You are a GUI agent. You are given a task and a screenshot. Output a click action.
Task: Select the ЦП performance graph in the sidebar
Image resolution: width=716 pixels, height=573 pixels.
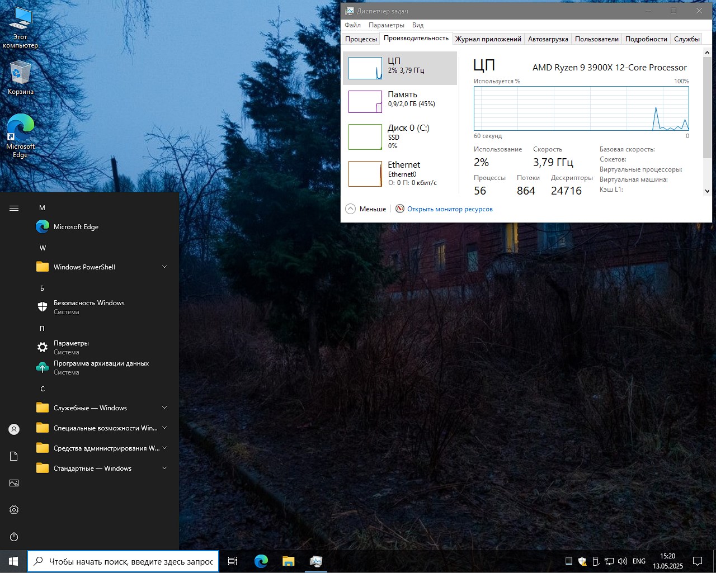pyautogui.click(x=400, y=68)
